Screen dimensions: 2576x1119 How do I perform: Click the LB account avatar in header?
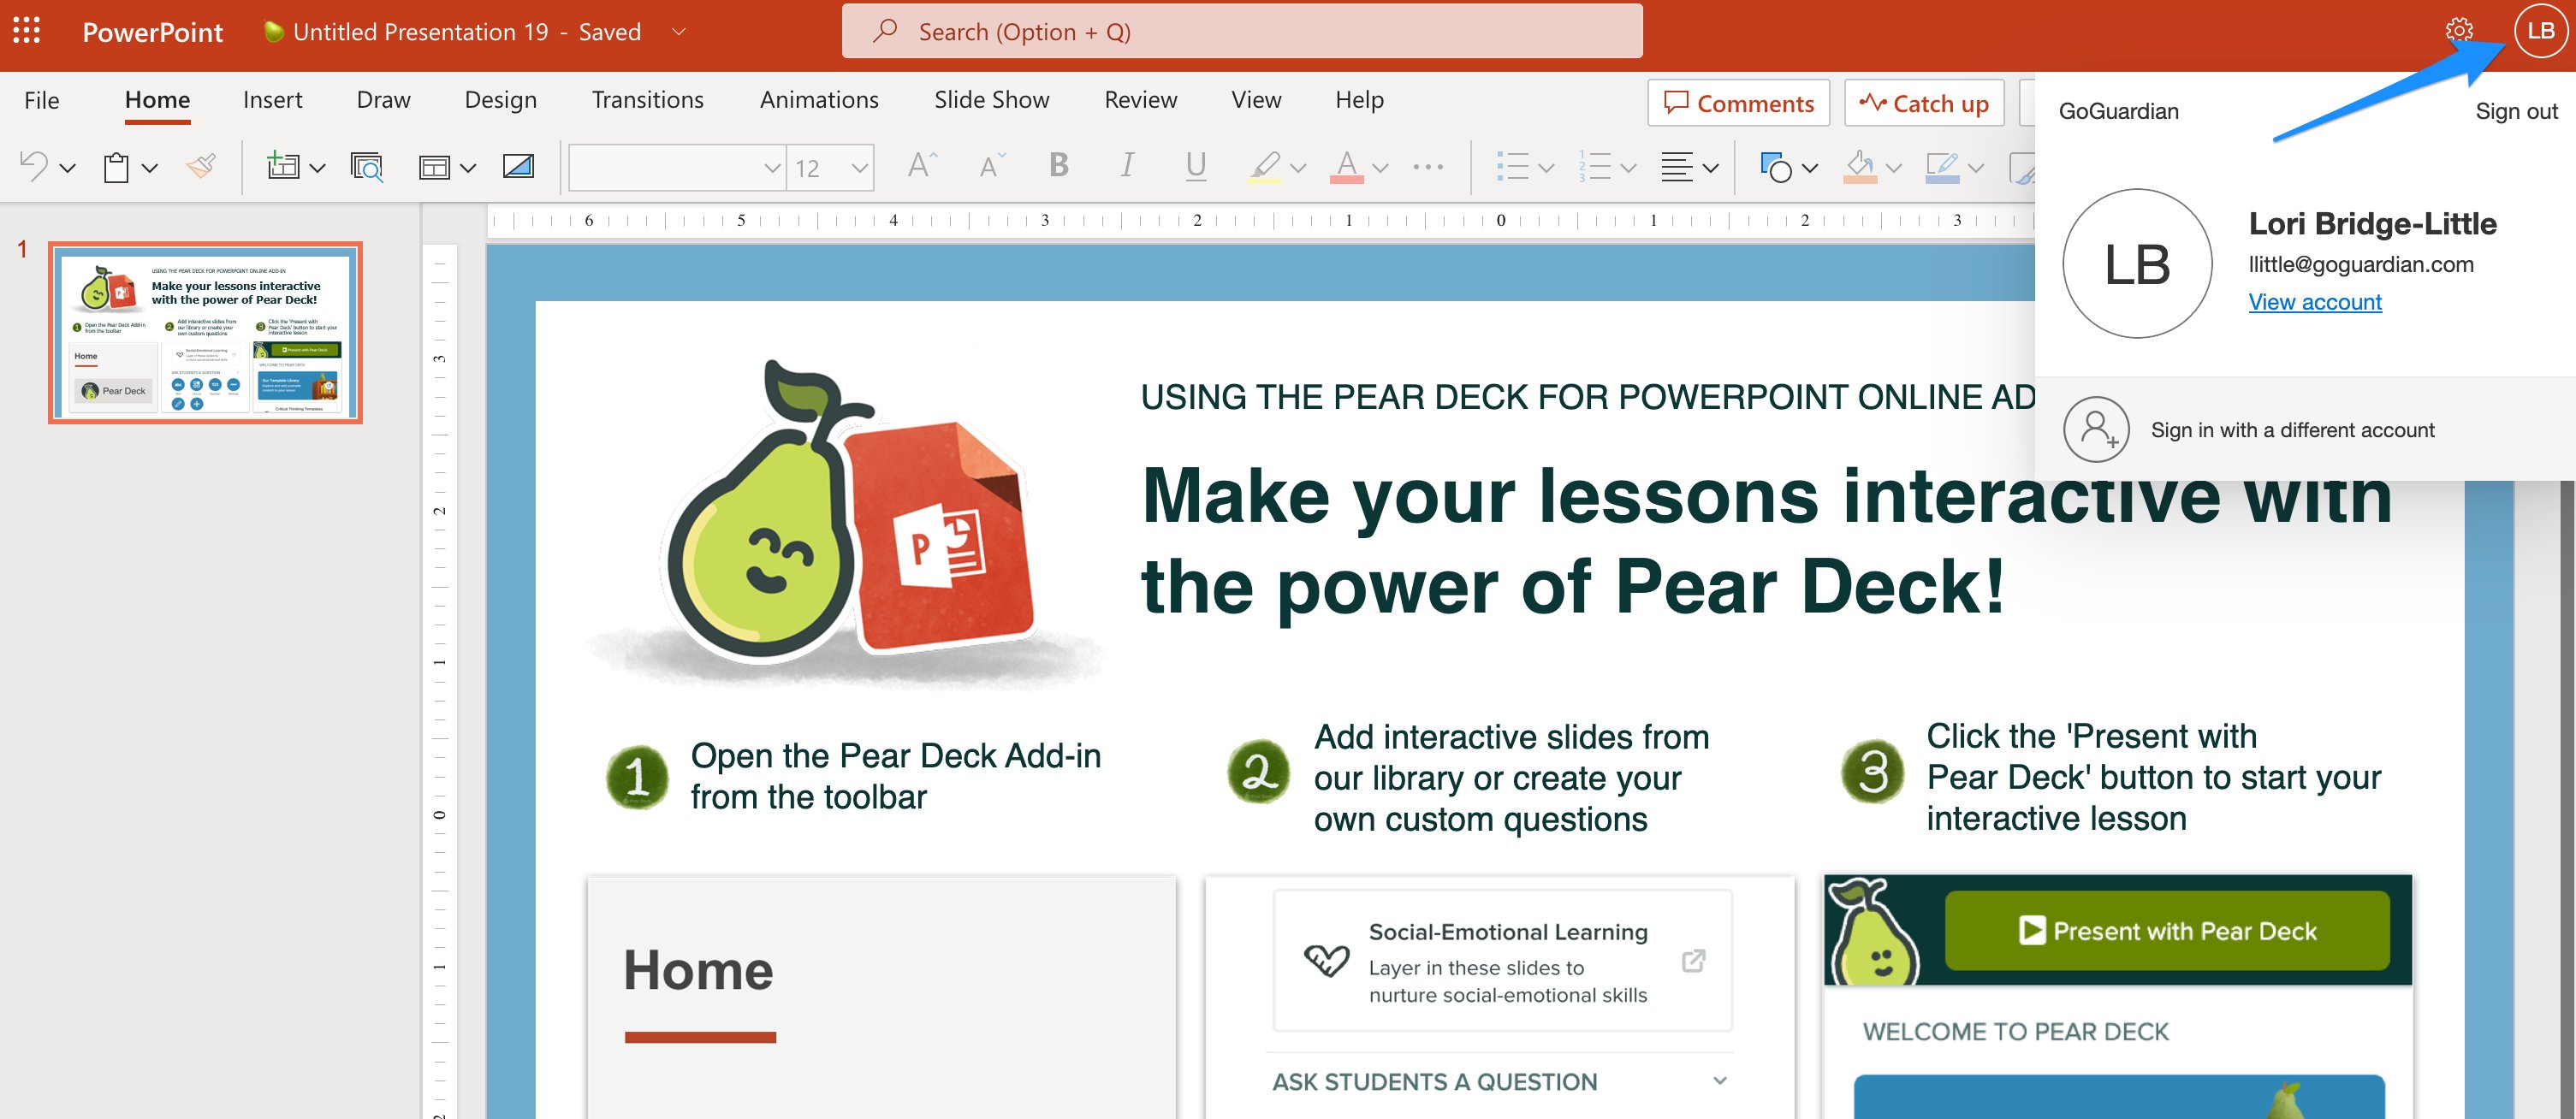point(2541,31)
